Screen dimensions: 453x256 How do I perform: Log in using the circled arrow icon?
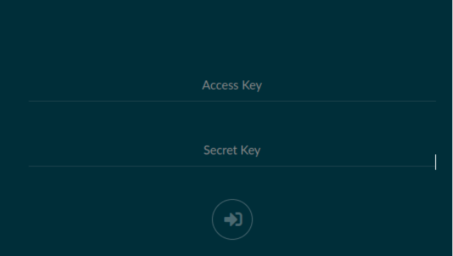[233, 219]
